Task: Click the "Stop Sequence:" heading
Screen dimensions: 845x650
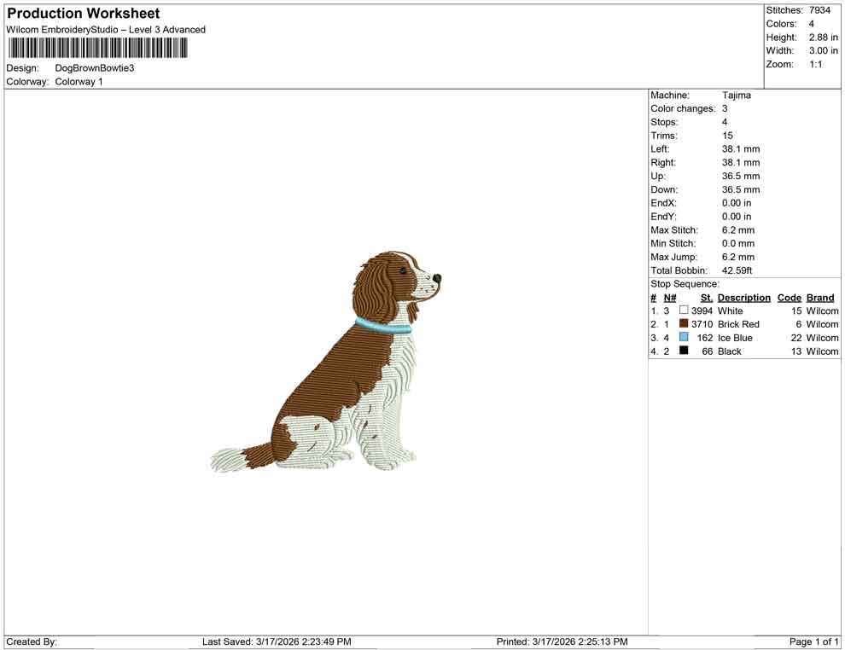Action: pyautogui.click(x=685, y=284)
